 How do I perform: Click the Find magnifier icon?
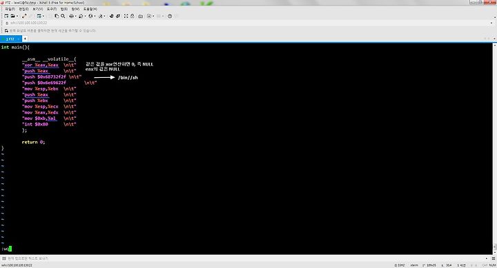point(63,16)
